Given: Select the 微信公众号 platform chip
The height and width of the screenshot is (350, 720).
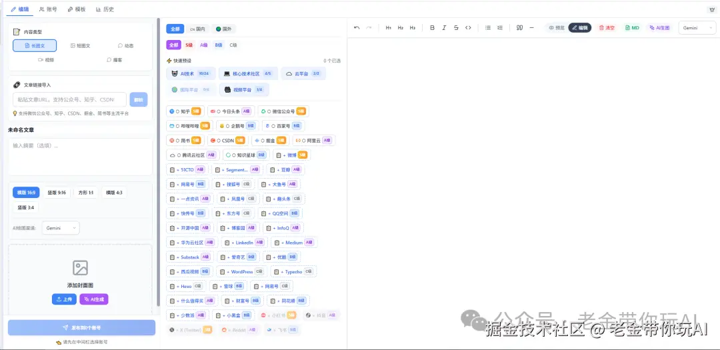Looking at the screenshot, I should (x=283, y=111).
